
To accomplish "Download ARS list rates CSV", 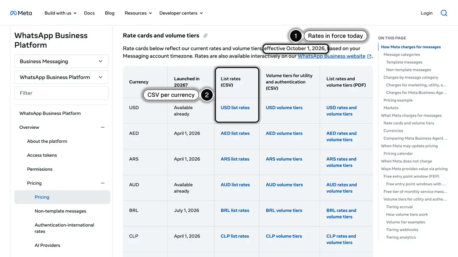I will coord(235,159).
